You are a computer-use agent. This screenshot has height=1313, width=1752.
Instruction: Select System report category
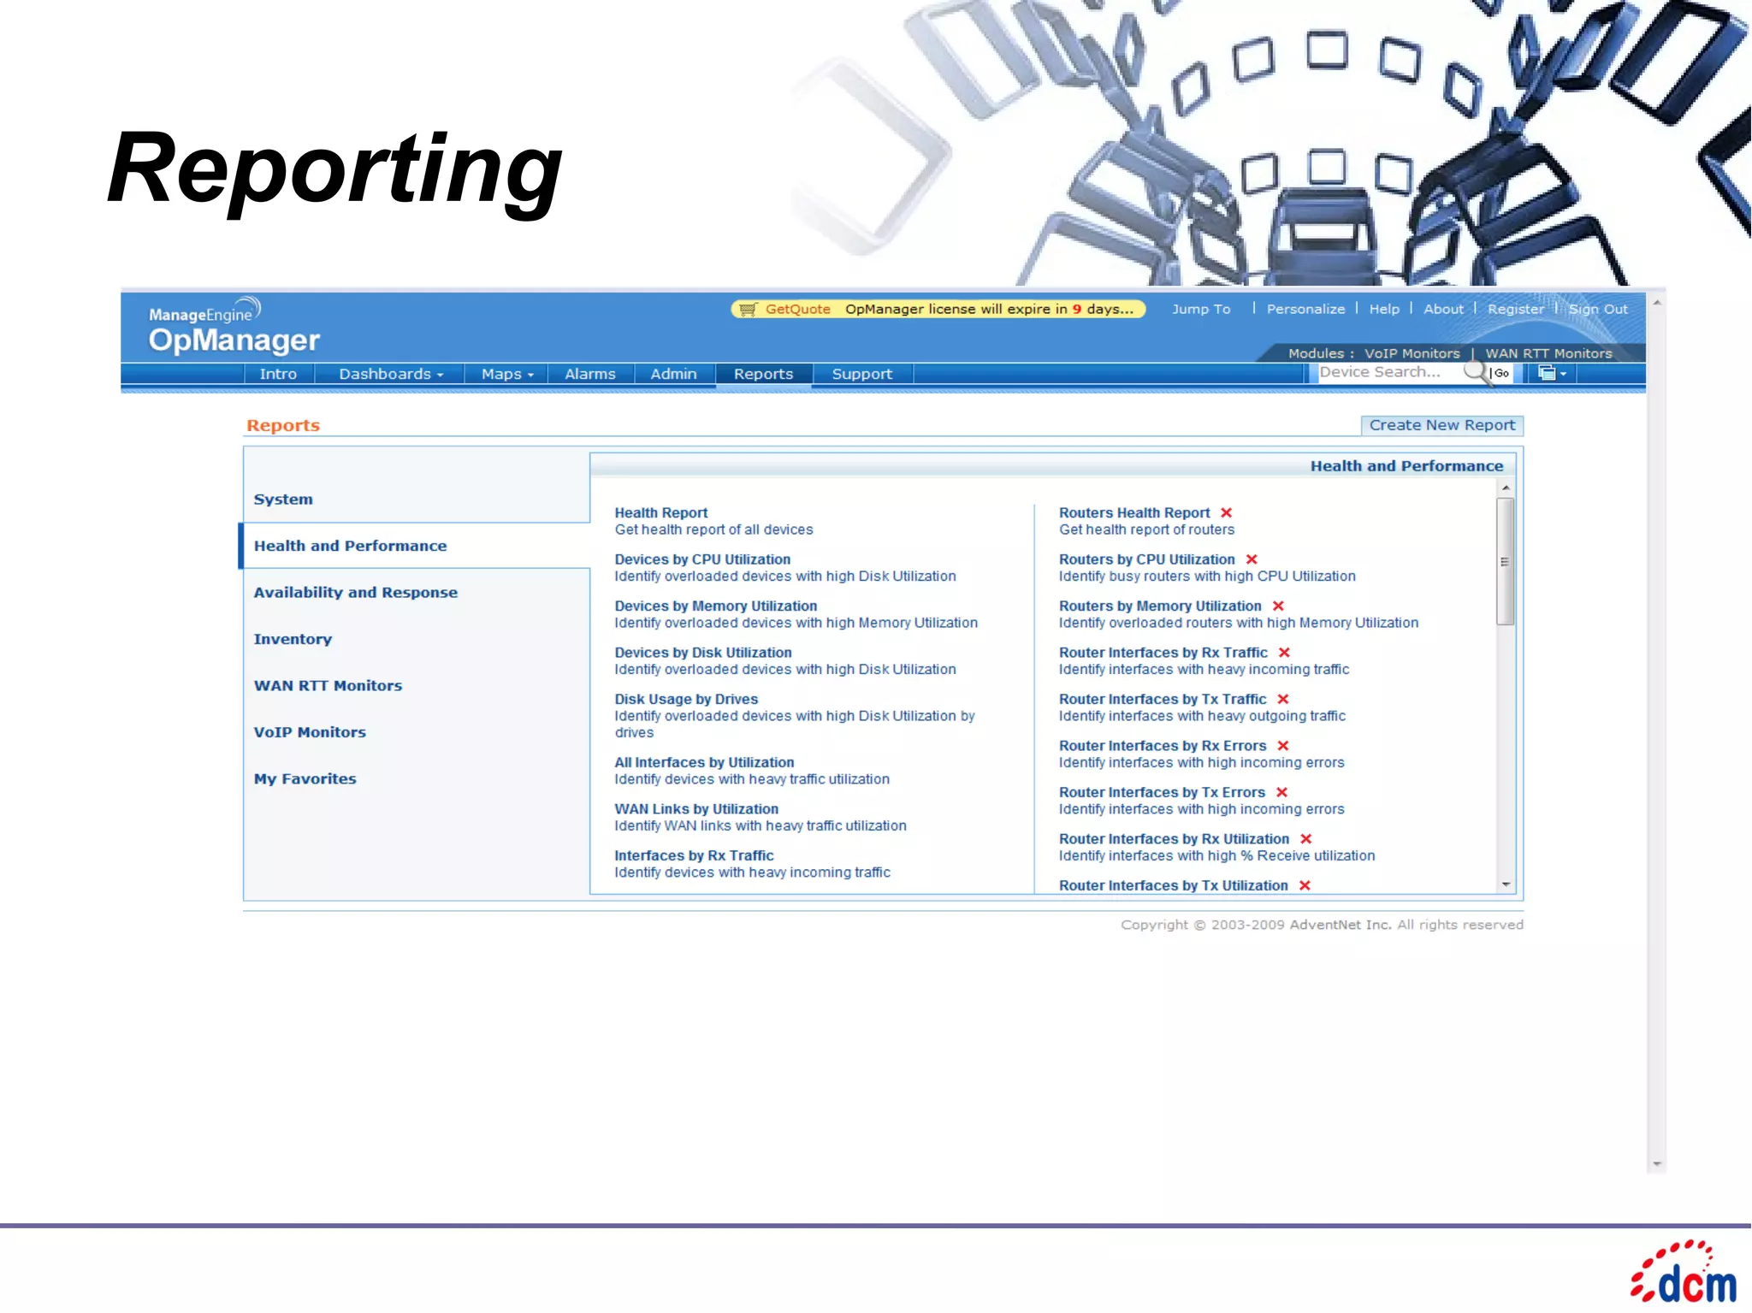click(x=283, y=500)
